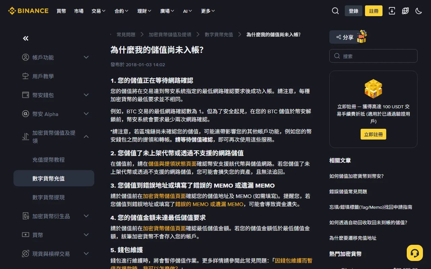Screen dimensions: 431x269
Task: Click heading 2. 您儲值了未上架代幣
Action: pyautogui.click(x=177, y=153)
